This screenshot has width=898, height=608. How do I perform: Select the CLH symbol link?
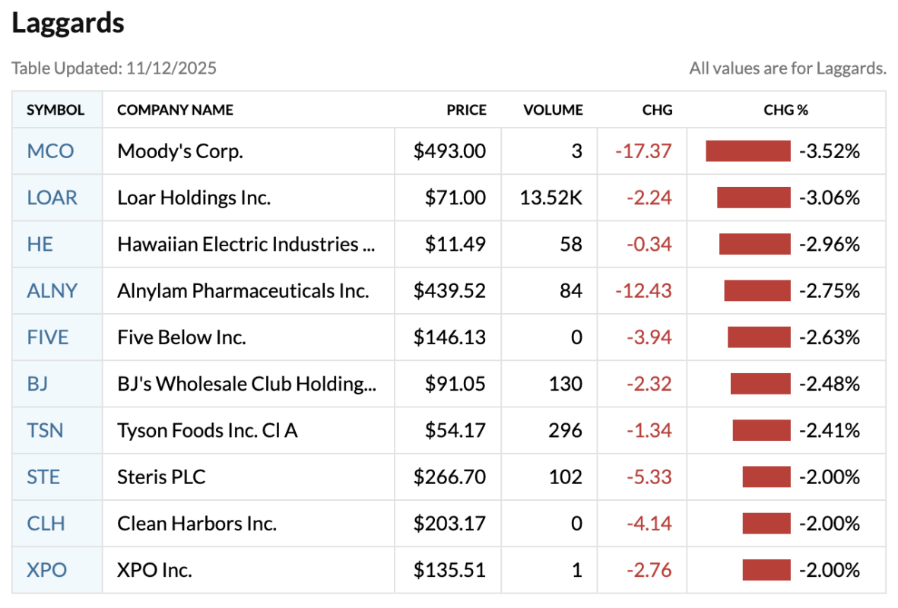[x=46, y=523]
